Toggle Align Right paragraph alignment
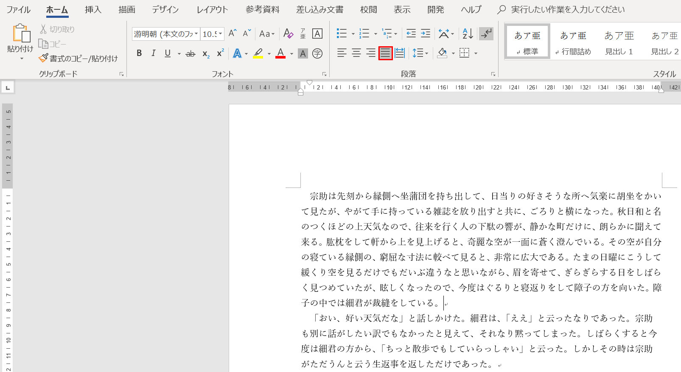Viewport: 681px width, 372px height. (x=371, y=53)
